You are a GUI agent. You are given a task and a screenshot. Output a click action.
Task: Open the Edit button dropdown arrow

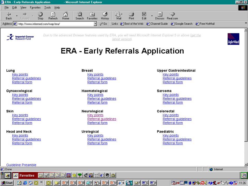(152, 16)
